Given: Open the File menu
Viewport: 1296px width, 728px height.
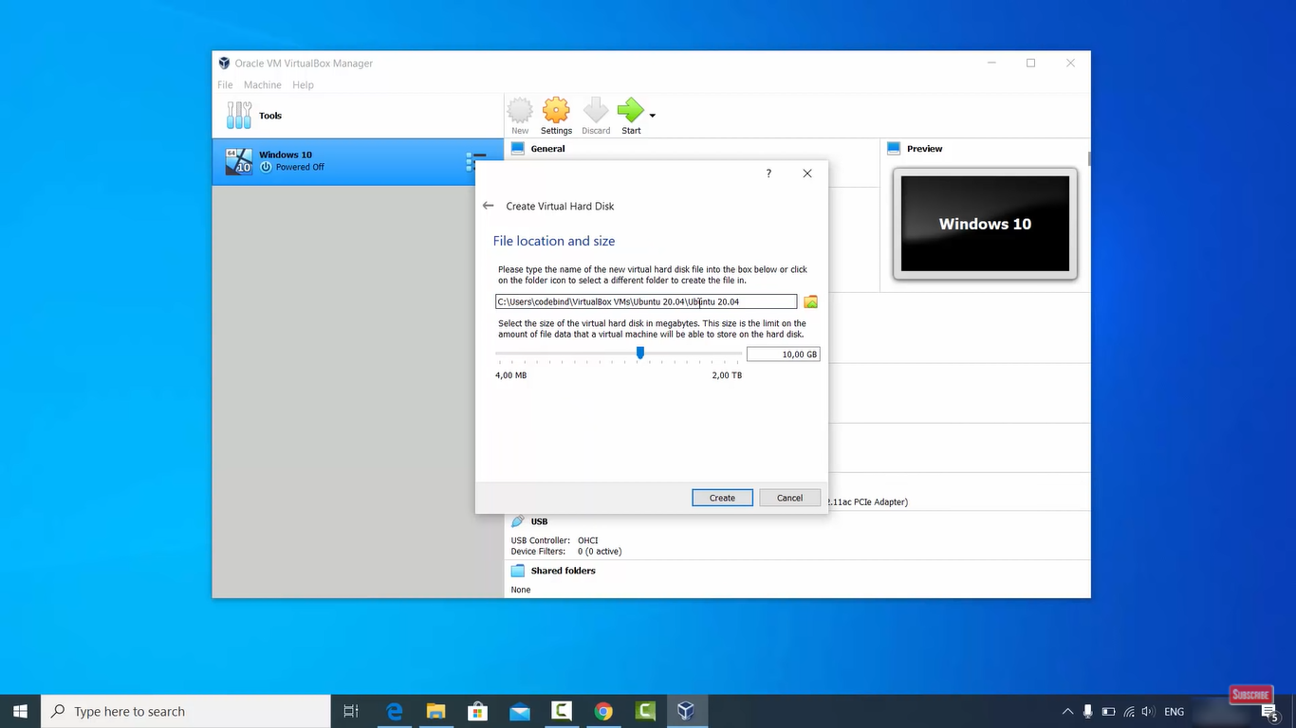Looking at the screenshot, I should coord(225,84).
